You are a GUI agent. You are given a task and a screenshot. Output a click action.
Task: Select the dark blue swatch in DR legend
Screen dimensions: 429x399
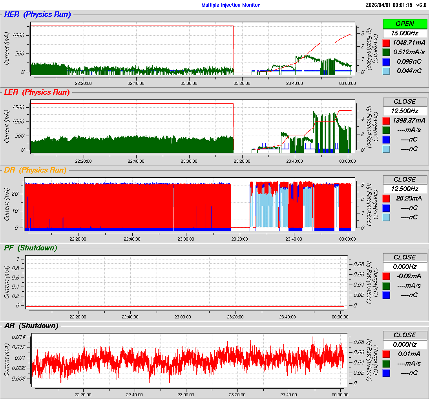pyautogui.click(x=386, y=208)
